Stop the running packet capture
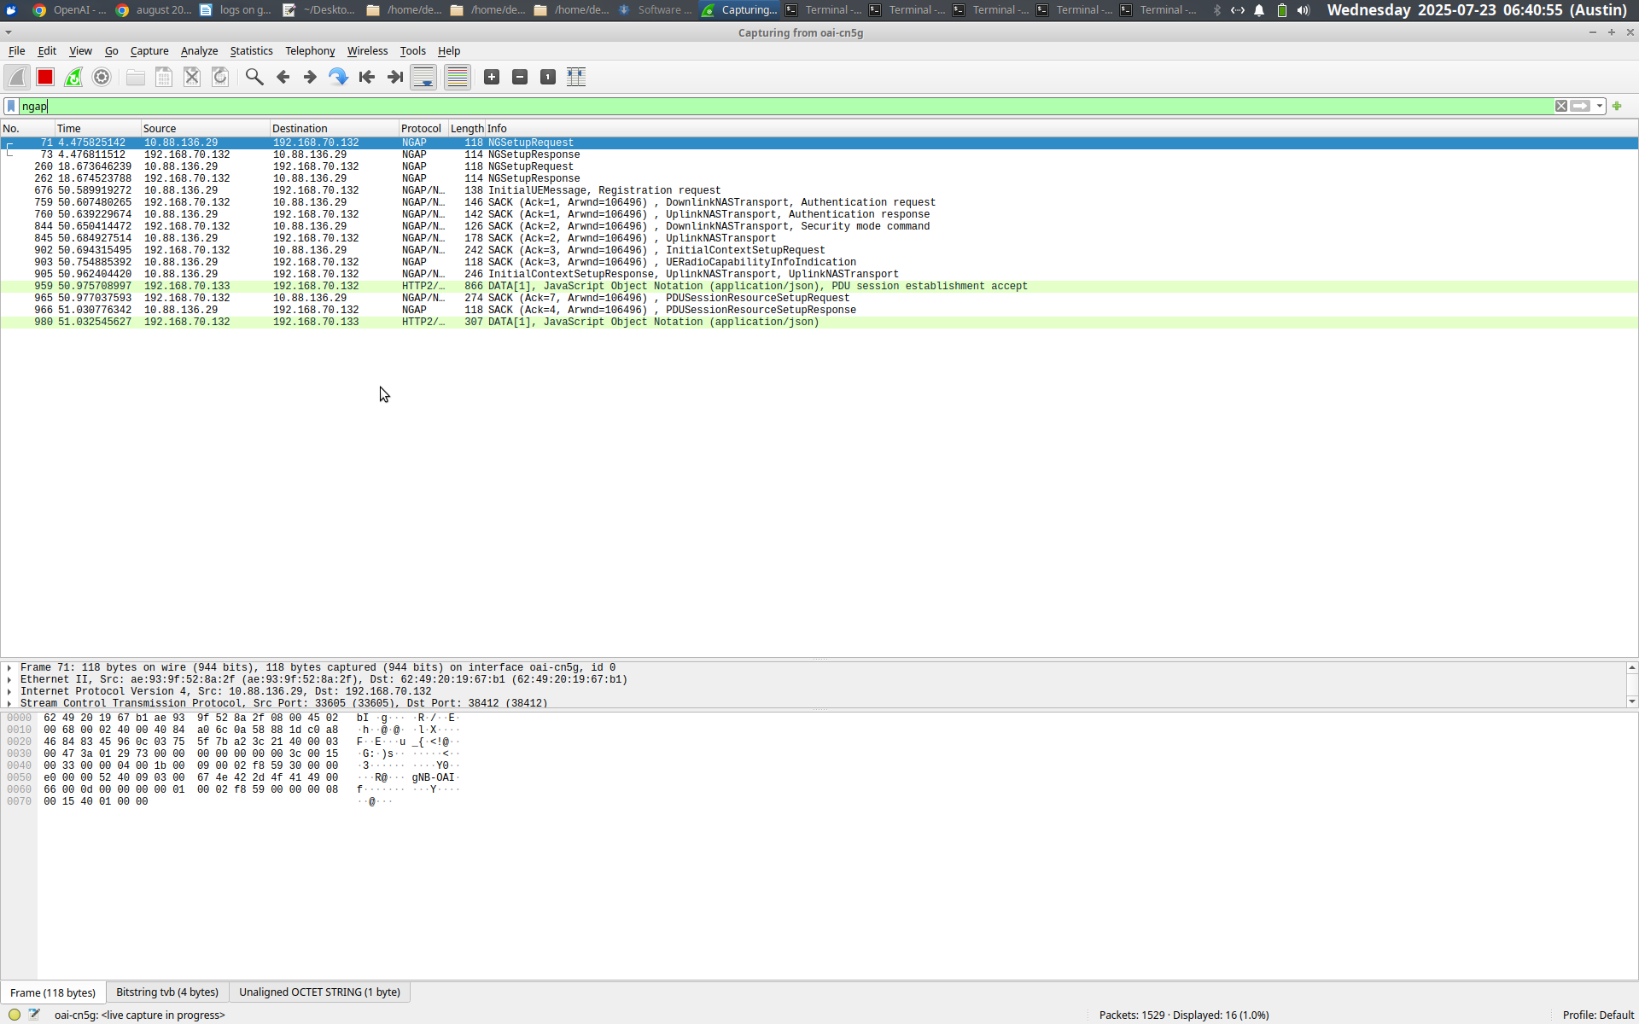The image size is (1639, 1024). (x=45, y=78)
